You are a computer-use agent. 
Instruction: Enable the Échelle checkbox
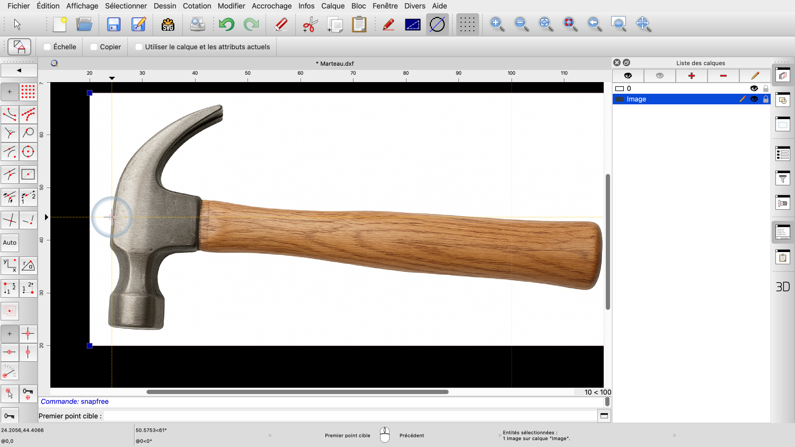[48, 47]
